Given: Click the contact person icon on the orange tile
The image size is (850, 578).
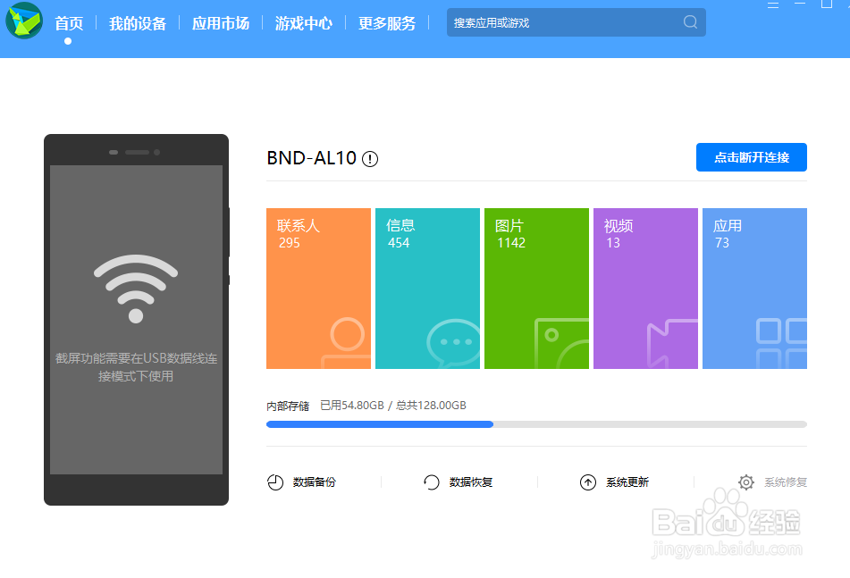Looking at the screenshot, I should point(346,343).
